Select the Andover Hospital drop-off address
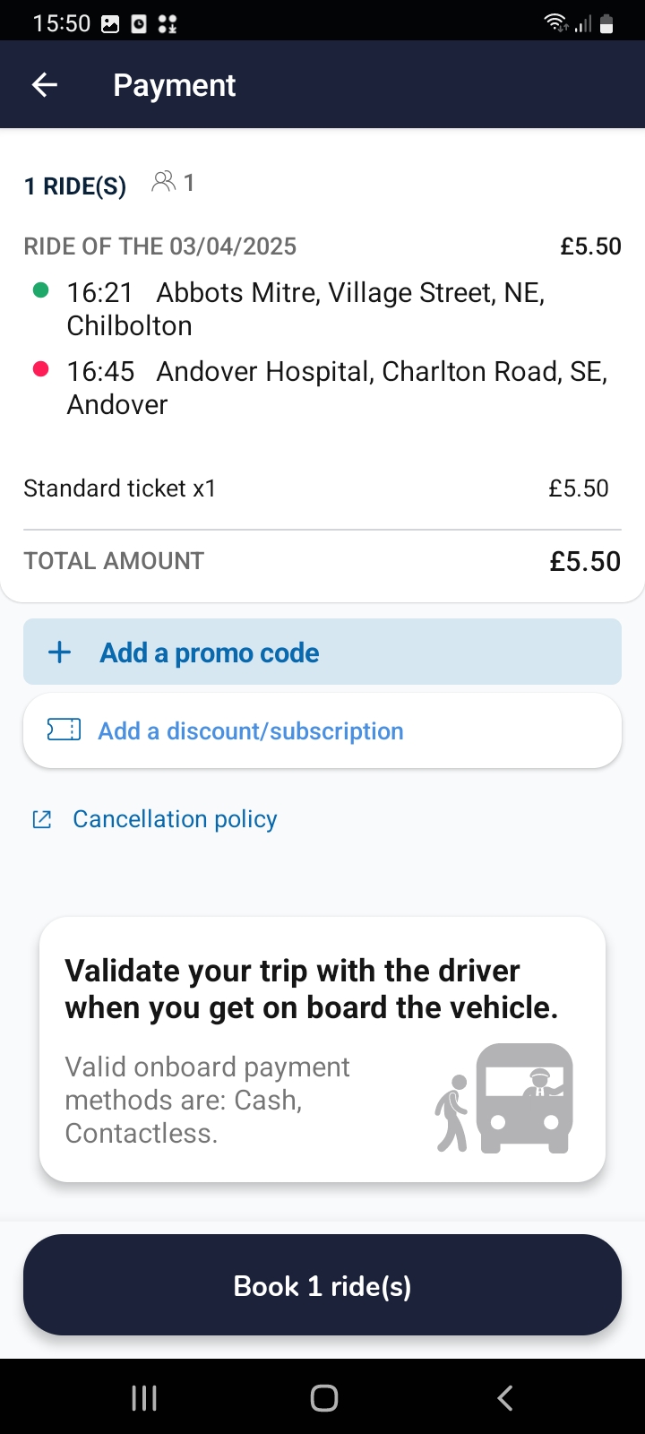 (x=336, y=387)
